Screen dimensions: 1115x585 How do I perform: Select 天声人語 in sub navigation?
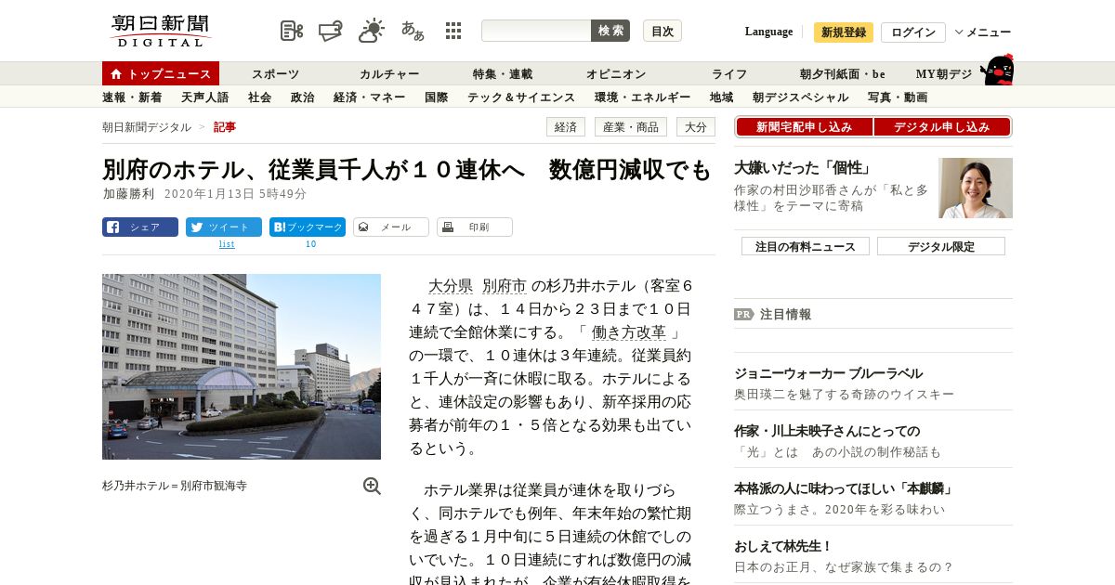point(204,97)
